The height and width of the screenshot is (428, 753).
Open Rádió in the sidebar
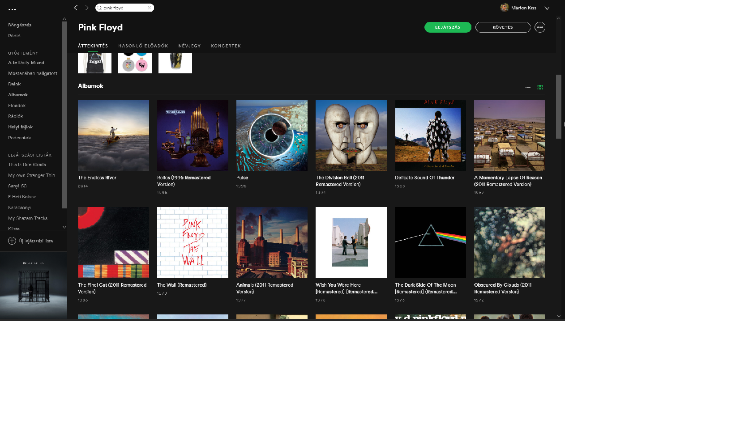(14, 36)
